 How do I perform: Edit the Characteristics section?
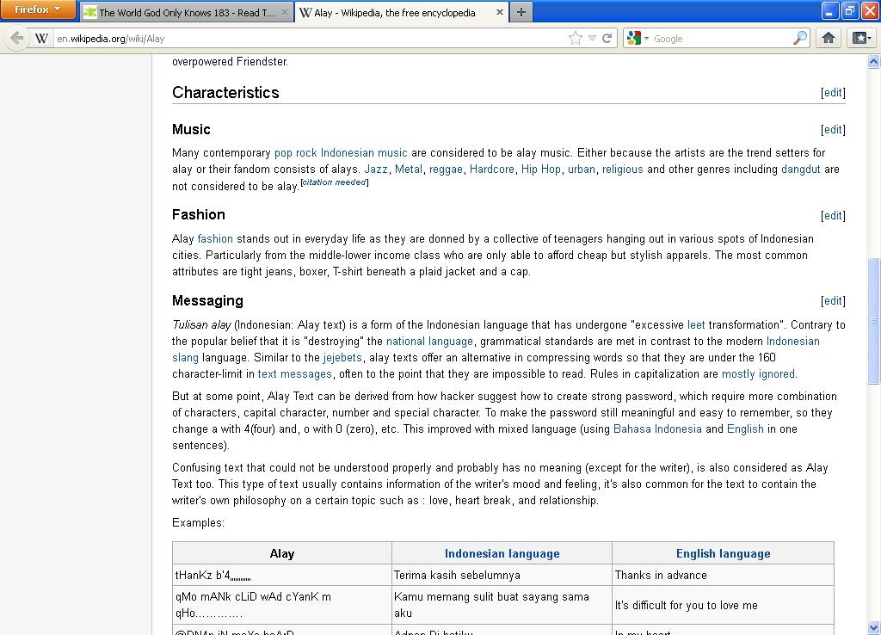(833, 93)
